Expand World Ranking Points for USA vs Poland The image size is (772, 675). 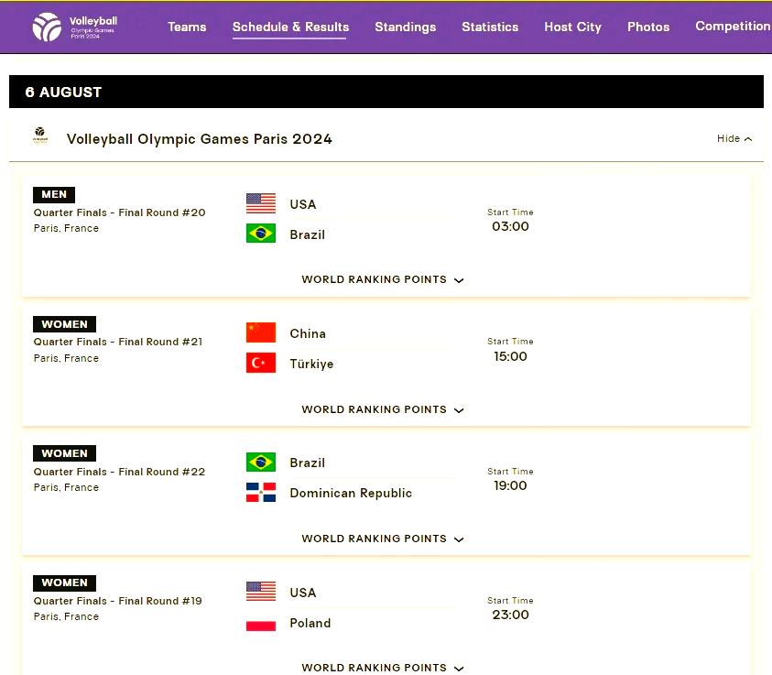(383, 668)
